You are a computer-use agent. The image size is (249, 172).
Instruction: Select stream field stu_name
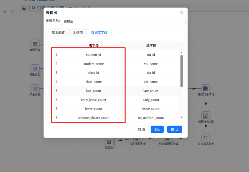151,64
